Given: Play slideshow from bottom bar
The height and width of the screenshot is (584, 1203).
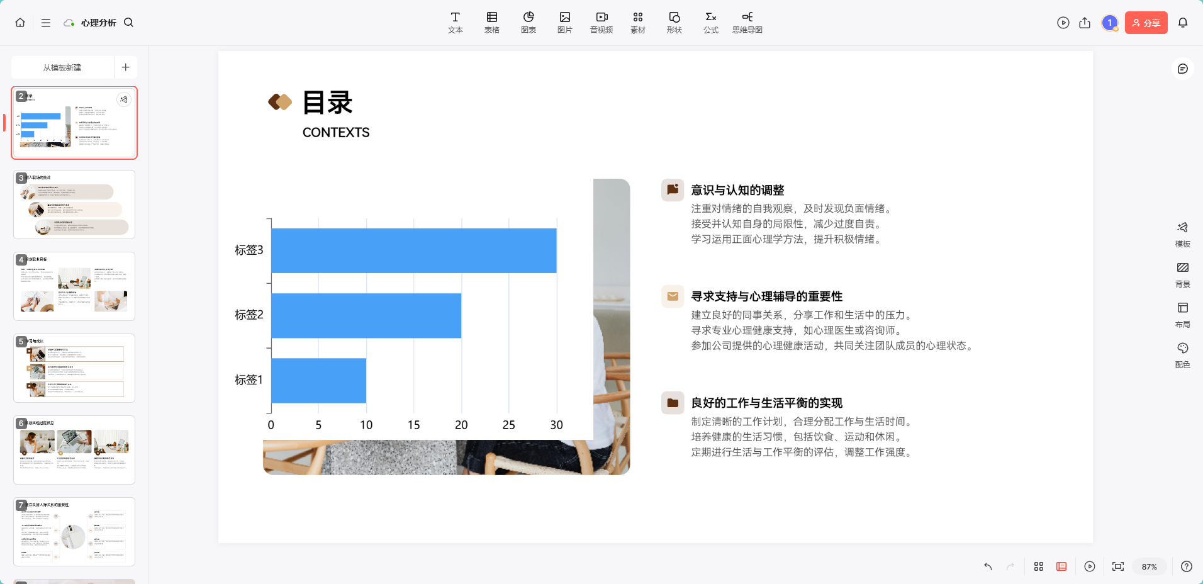Looking at the screenshot, I should 1090,566.
